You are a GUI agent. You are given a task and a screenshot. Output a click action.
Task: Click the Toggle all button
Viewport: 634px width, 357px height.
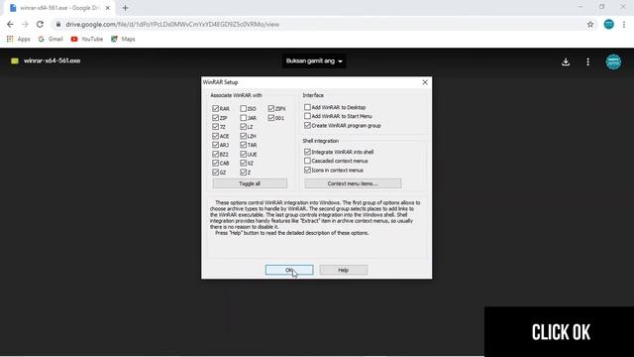tap(250, 183)
